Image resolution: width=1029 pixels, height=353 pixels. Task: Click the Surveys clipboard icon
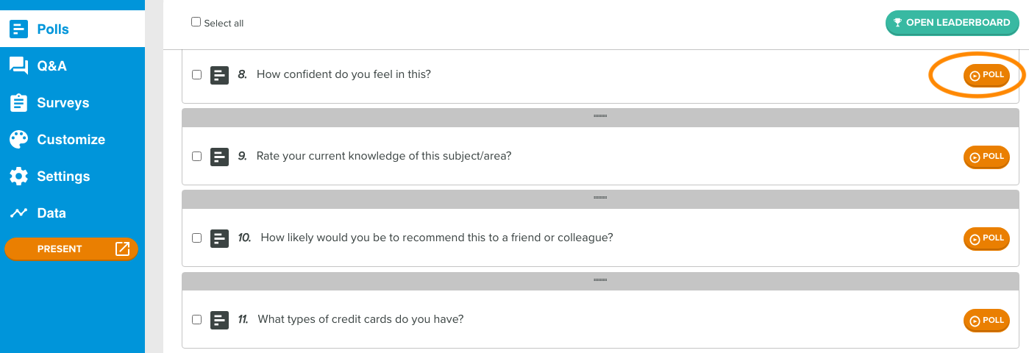tap(18, 103)
